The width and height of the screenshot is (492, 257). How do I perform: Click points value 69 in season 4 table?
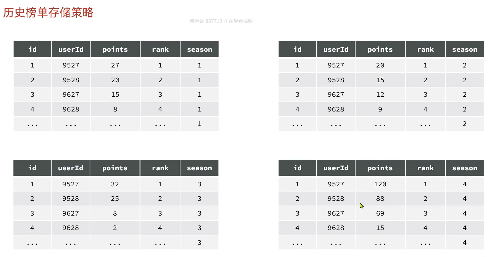tap(380, 213)
